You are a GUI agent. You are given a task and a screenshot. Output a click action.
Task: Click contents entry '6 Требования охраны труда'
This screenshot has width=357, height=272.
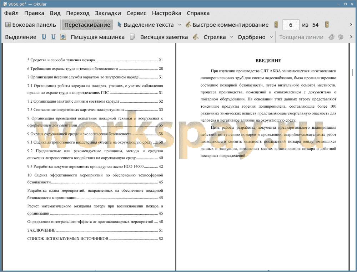pos(95,69)
